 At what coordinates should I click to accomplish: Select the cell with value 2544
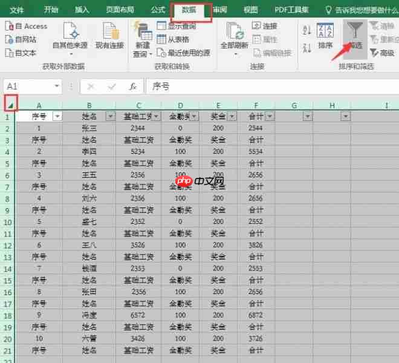[x=256, y=128]
